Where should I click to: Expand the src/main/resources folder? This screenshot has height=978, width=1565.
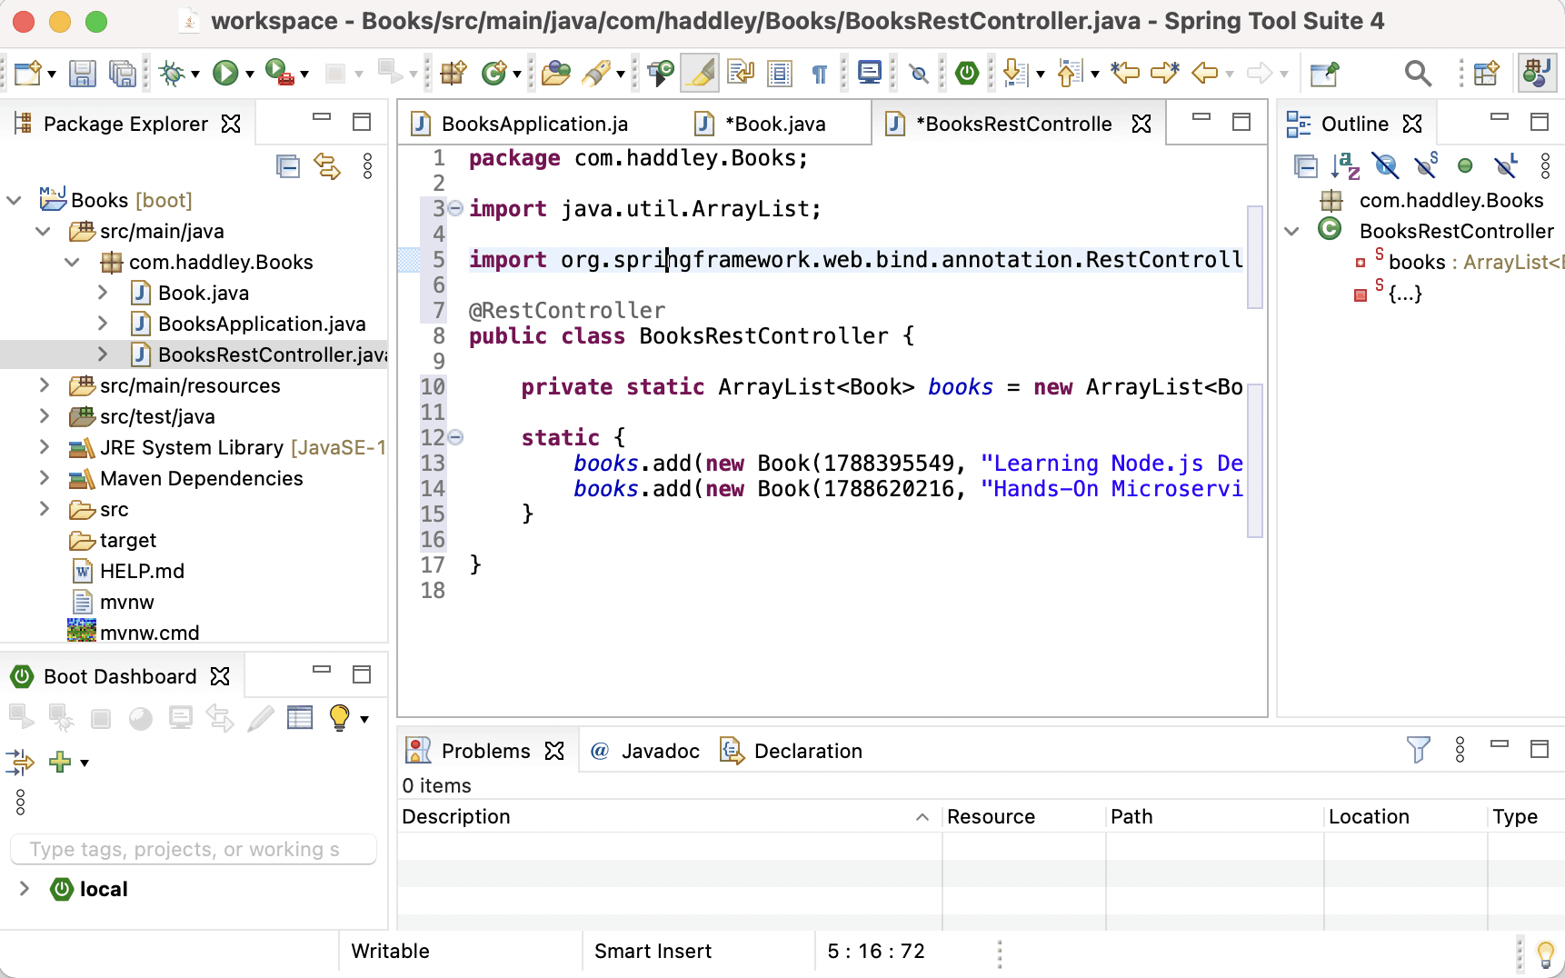pos(44,385)
